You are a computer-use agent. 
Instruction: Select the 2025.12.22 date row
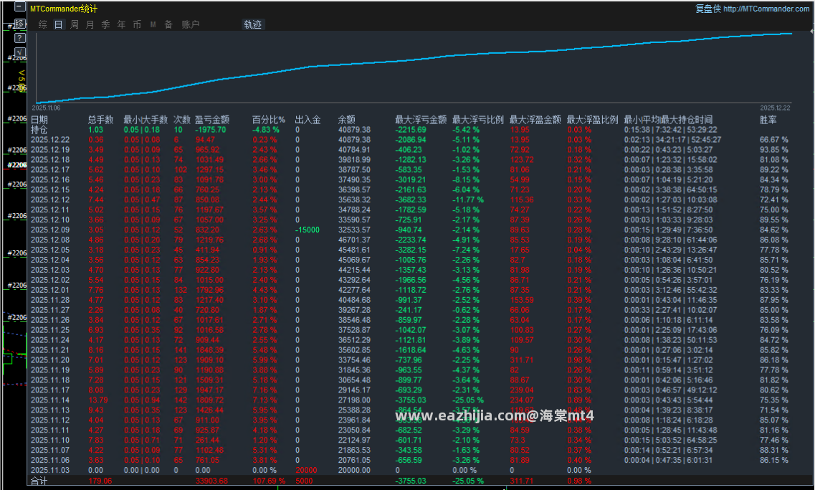click(x=50, y=139)
